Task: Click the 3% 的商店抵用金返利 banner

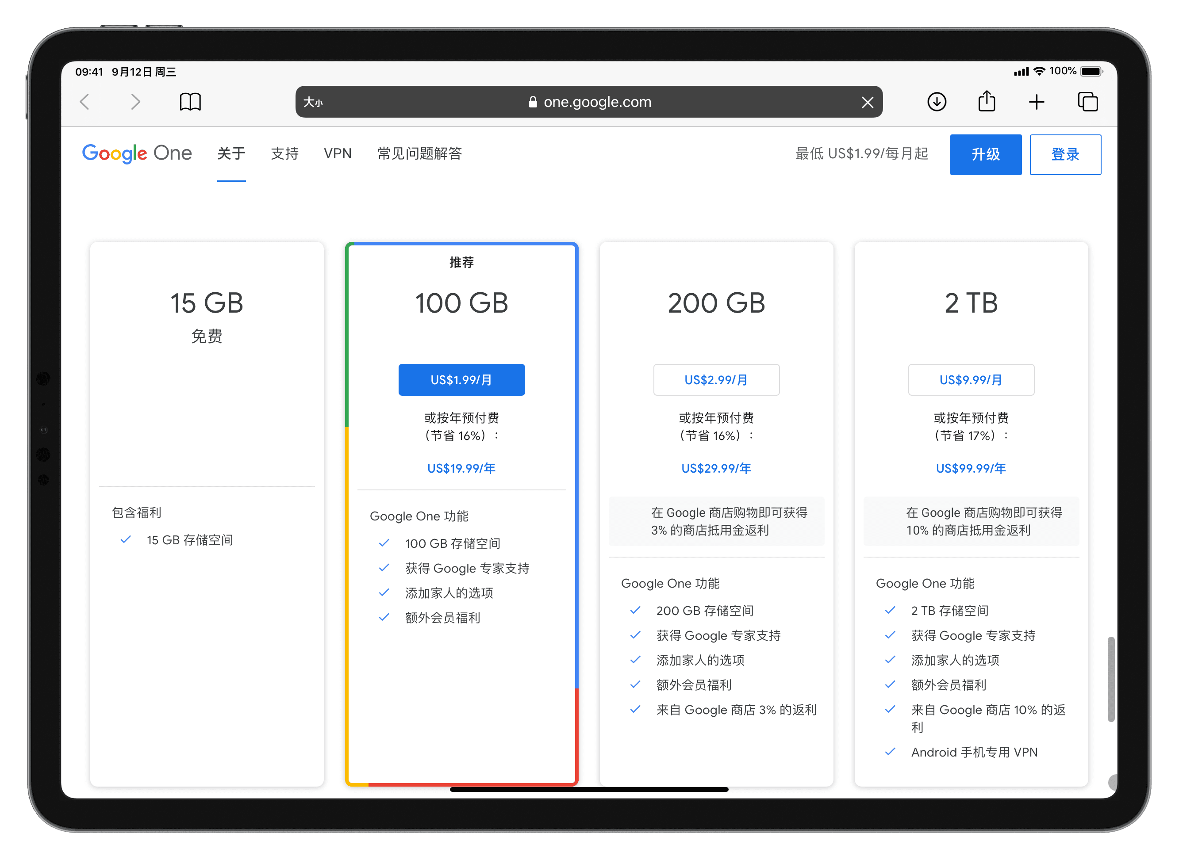Action: pyautogui.click(x=716, y=521)
